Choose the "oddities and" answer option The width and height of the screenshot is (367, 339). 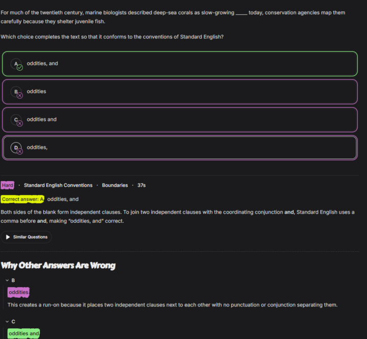click(x=180, y=120)
